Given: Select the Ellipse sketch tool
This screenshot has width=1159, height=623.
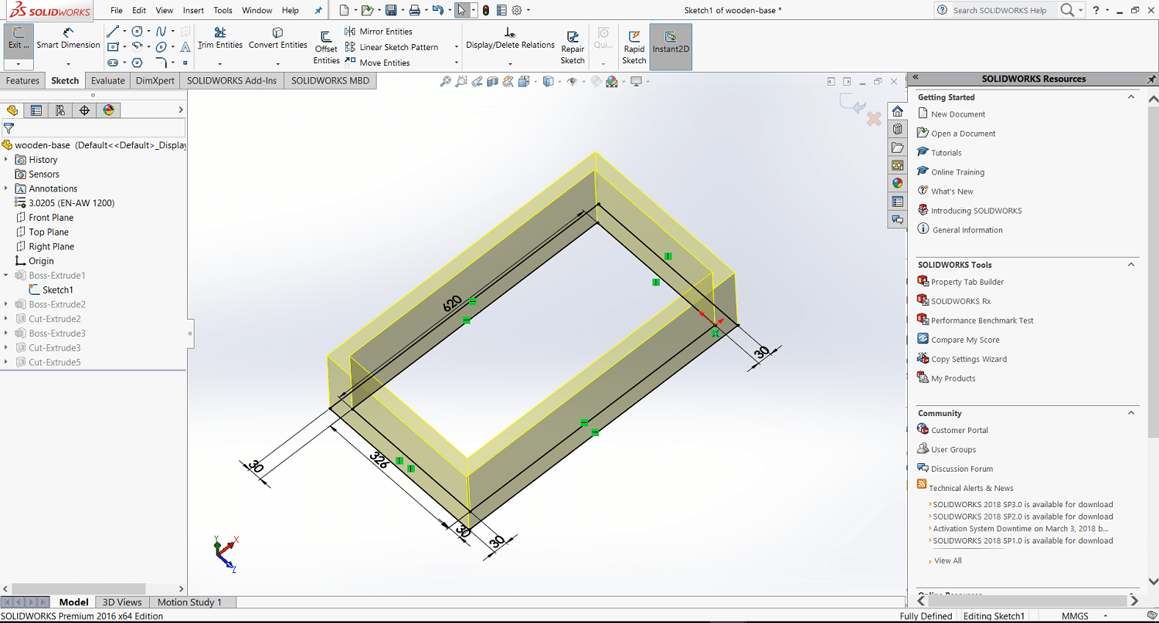Looking at the screenshot, I should pyautogui.click(x=161, y=47).
